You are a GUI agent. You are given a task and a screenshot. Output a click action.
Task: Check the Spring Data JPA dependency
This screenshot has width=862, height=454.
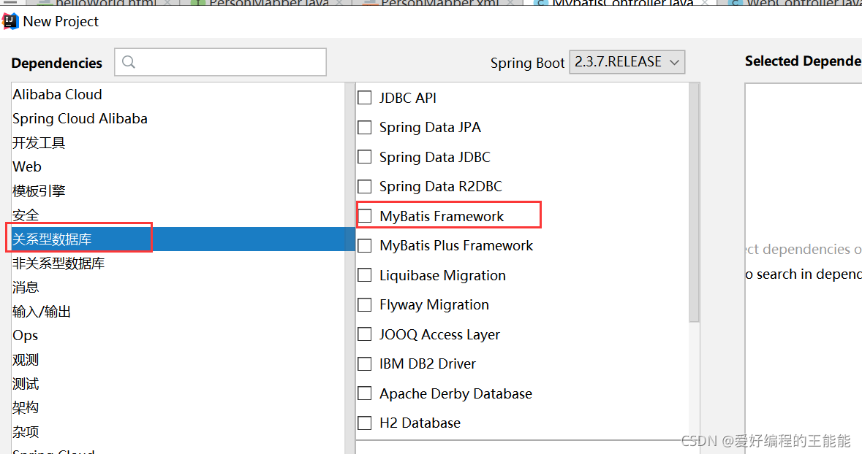365,127
